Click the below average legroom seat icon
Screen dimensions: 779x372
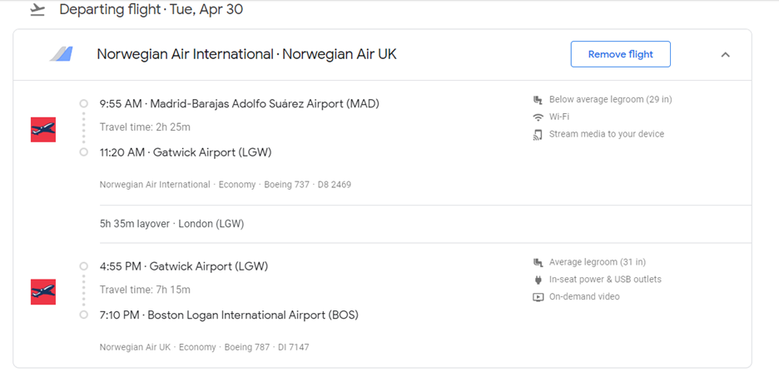click(x=538, y=100)
